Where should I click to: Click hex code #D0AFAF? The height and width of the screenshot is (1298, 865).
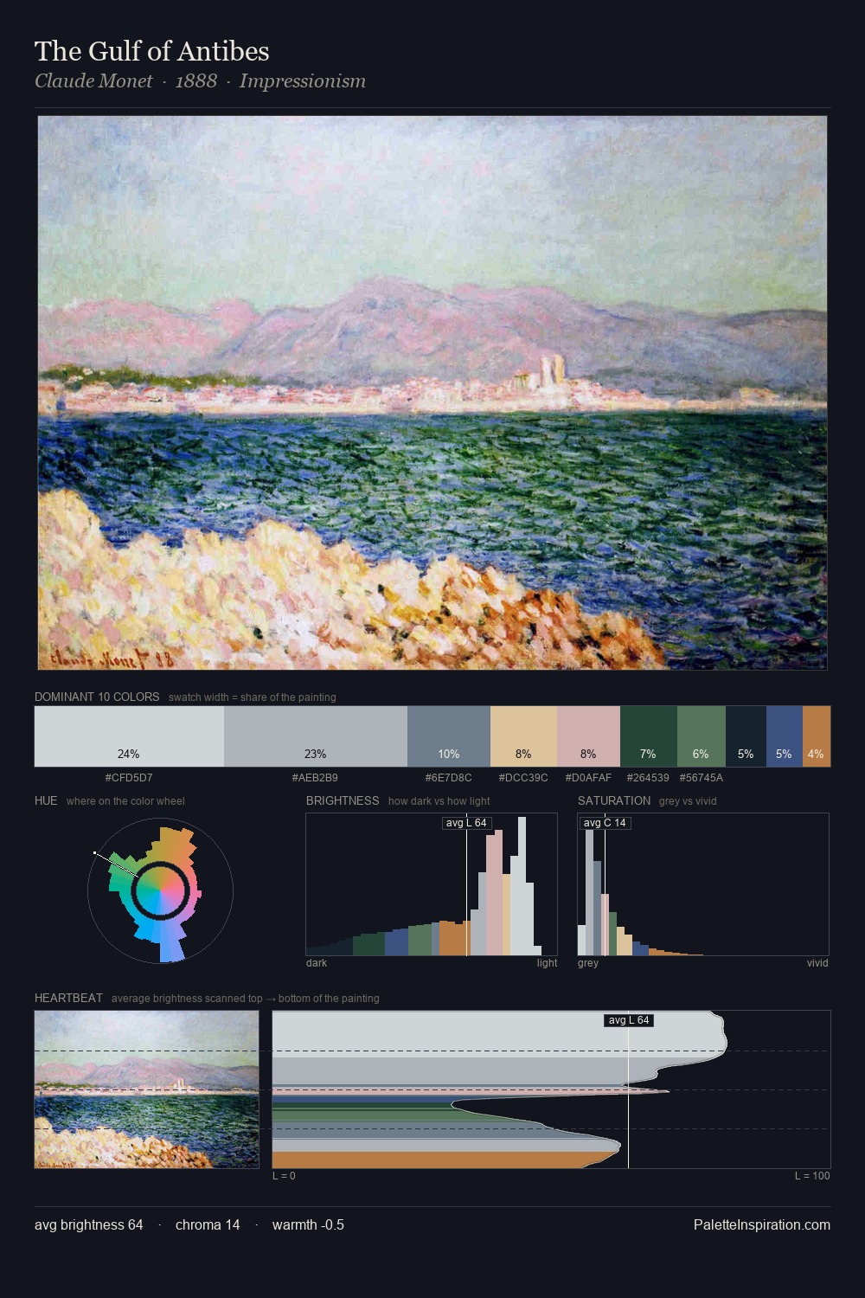(588, 778)
